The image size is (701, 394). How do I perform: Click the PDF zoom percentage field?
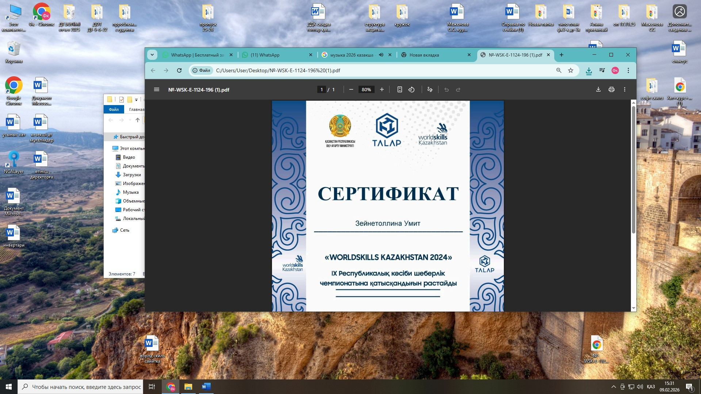[x=366, y=89]
